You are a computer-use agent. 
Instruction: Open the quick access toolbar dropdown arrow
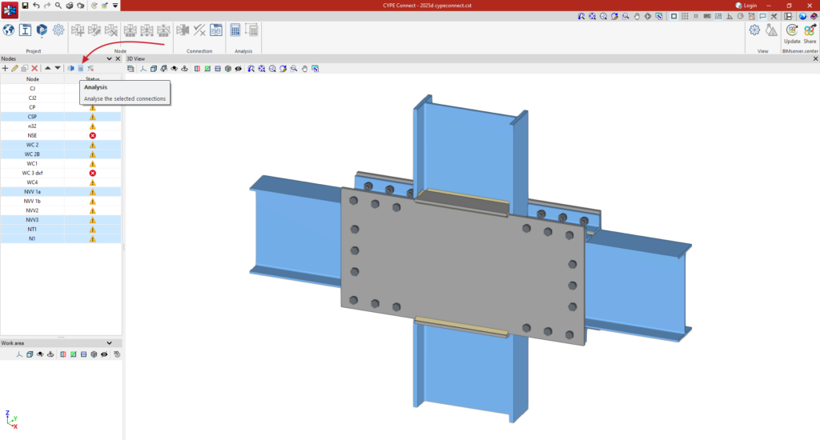click(115, 6)
